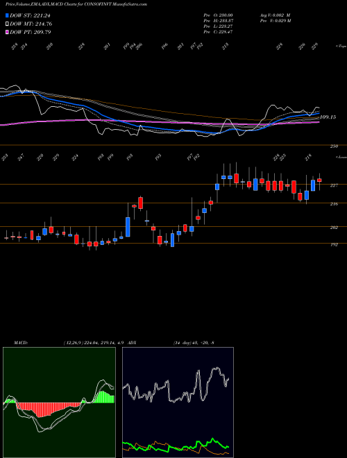
Task: Click the 'Avg V: 0.002 M' value
Action: click(x=275, y=15)
